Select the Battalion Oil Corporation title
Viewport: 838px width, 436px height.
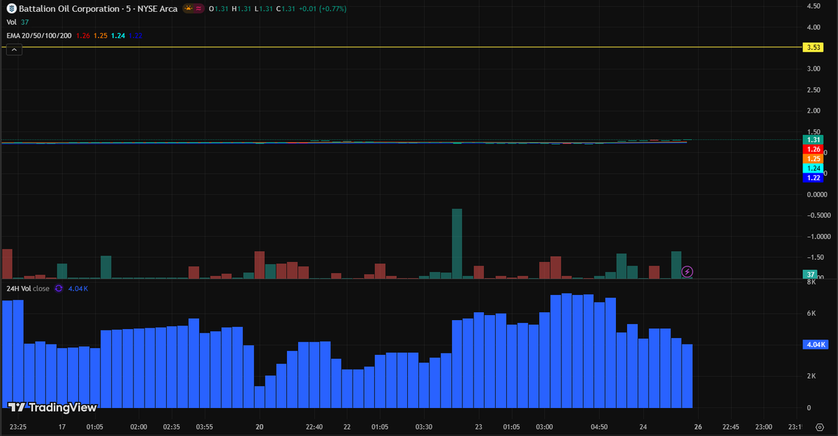(x=68, y=8)
